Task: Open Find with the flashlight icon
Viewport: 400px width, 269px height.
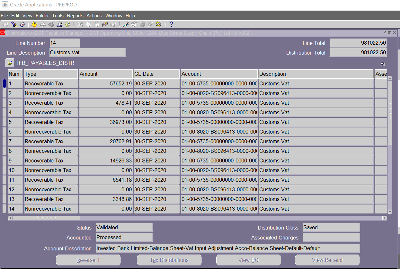Action: coord(14,24)
